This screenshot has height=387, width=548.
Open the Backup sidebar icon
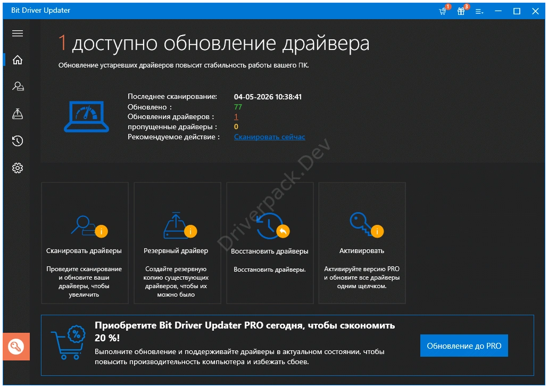(18, 114)
